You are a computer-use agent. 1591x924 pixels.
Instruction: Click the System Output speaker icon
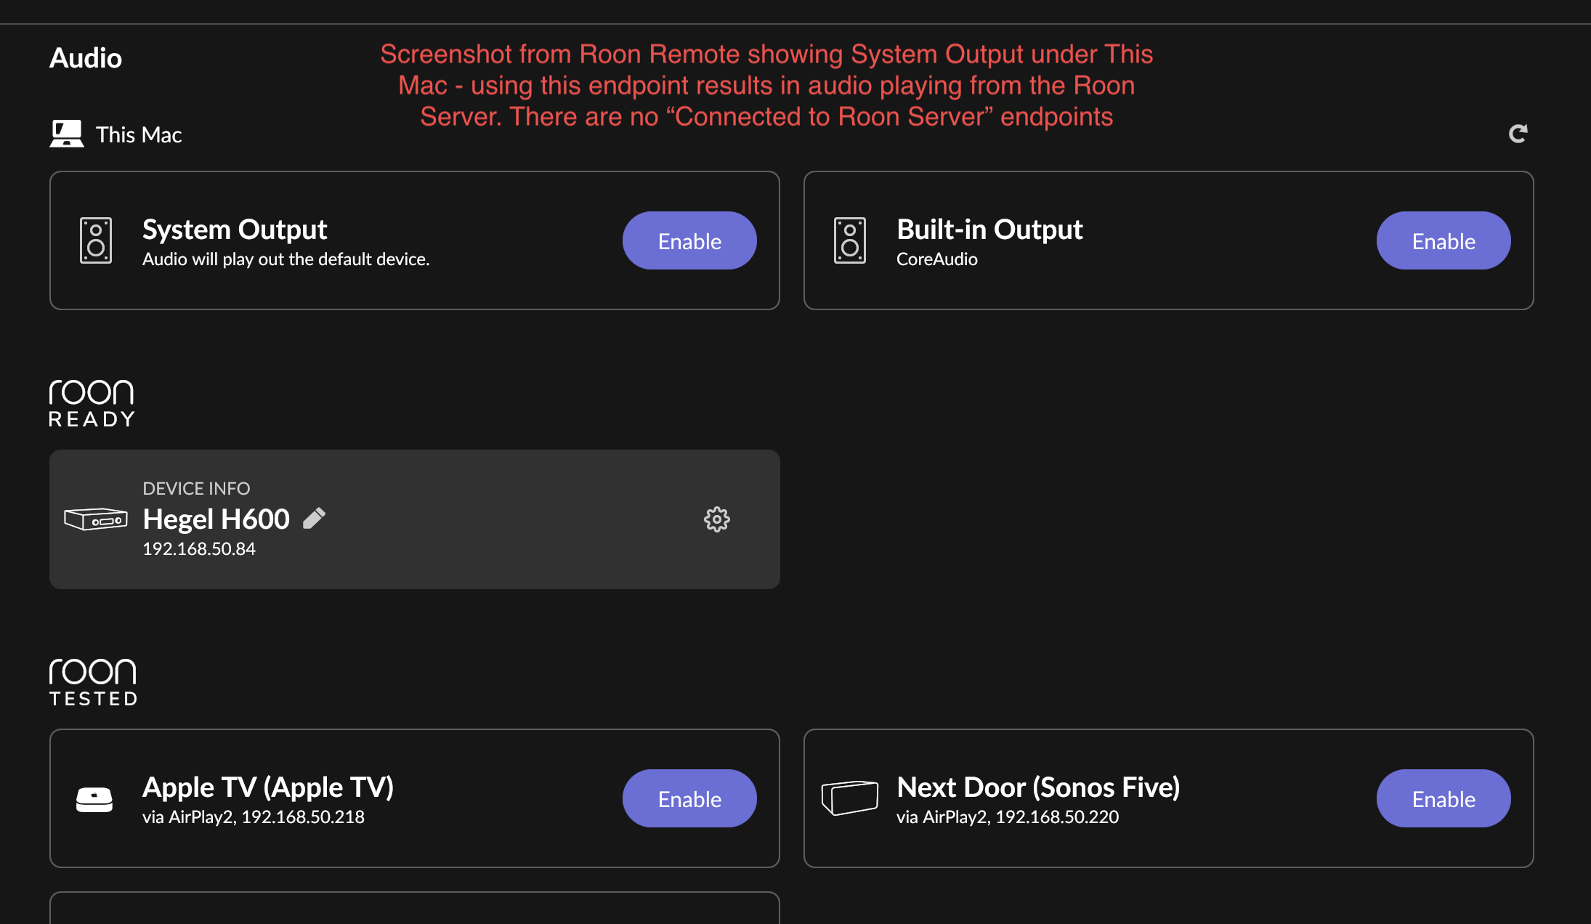pos(96,240)
